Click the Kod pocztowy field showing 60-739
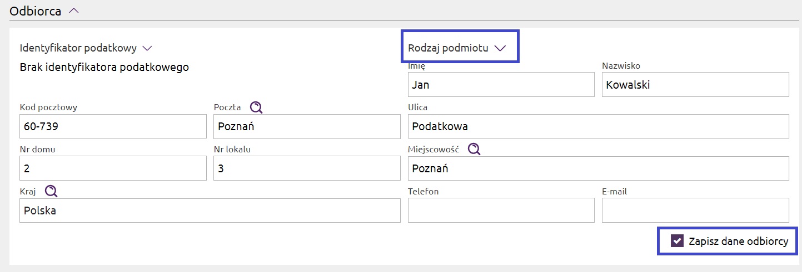This screenshot has height=272, width=802. (113, 126)
